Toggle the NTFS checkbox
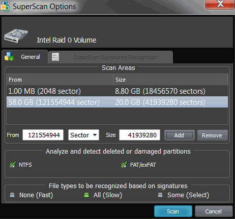235x219 pixels. tap(13, 164)
